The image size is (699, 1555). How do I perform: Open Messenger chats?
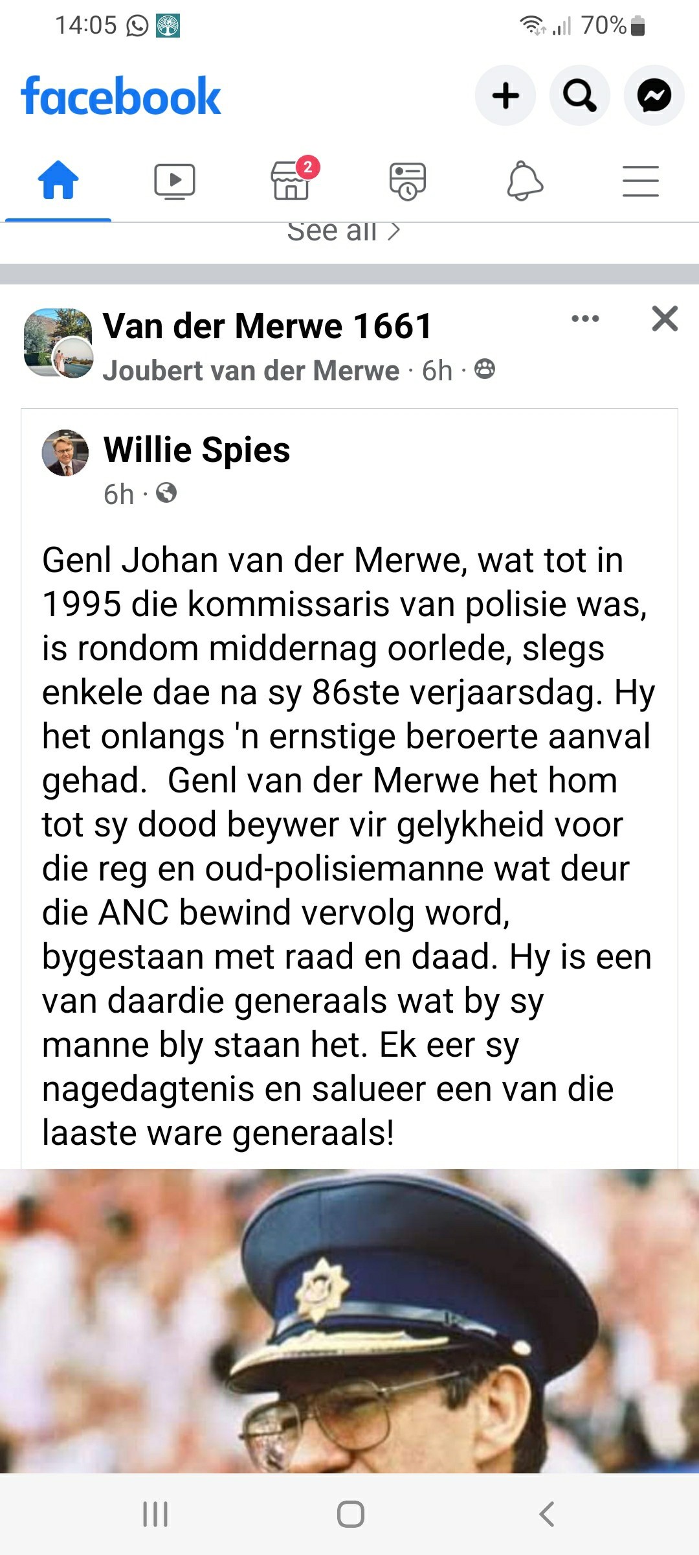click(654, 96)
